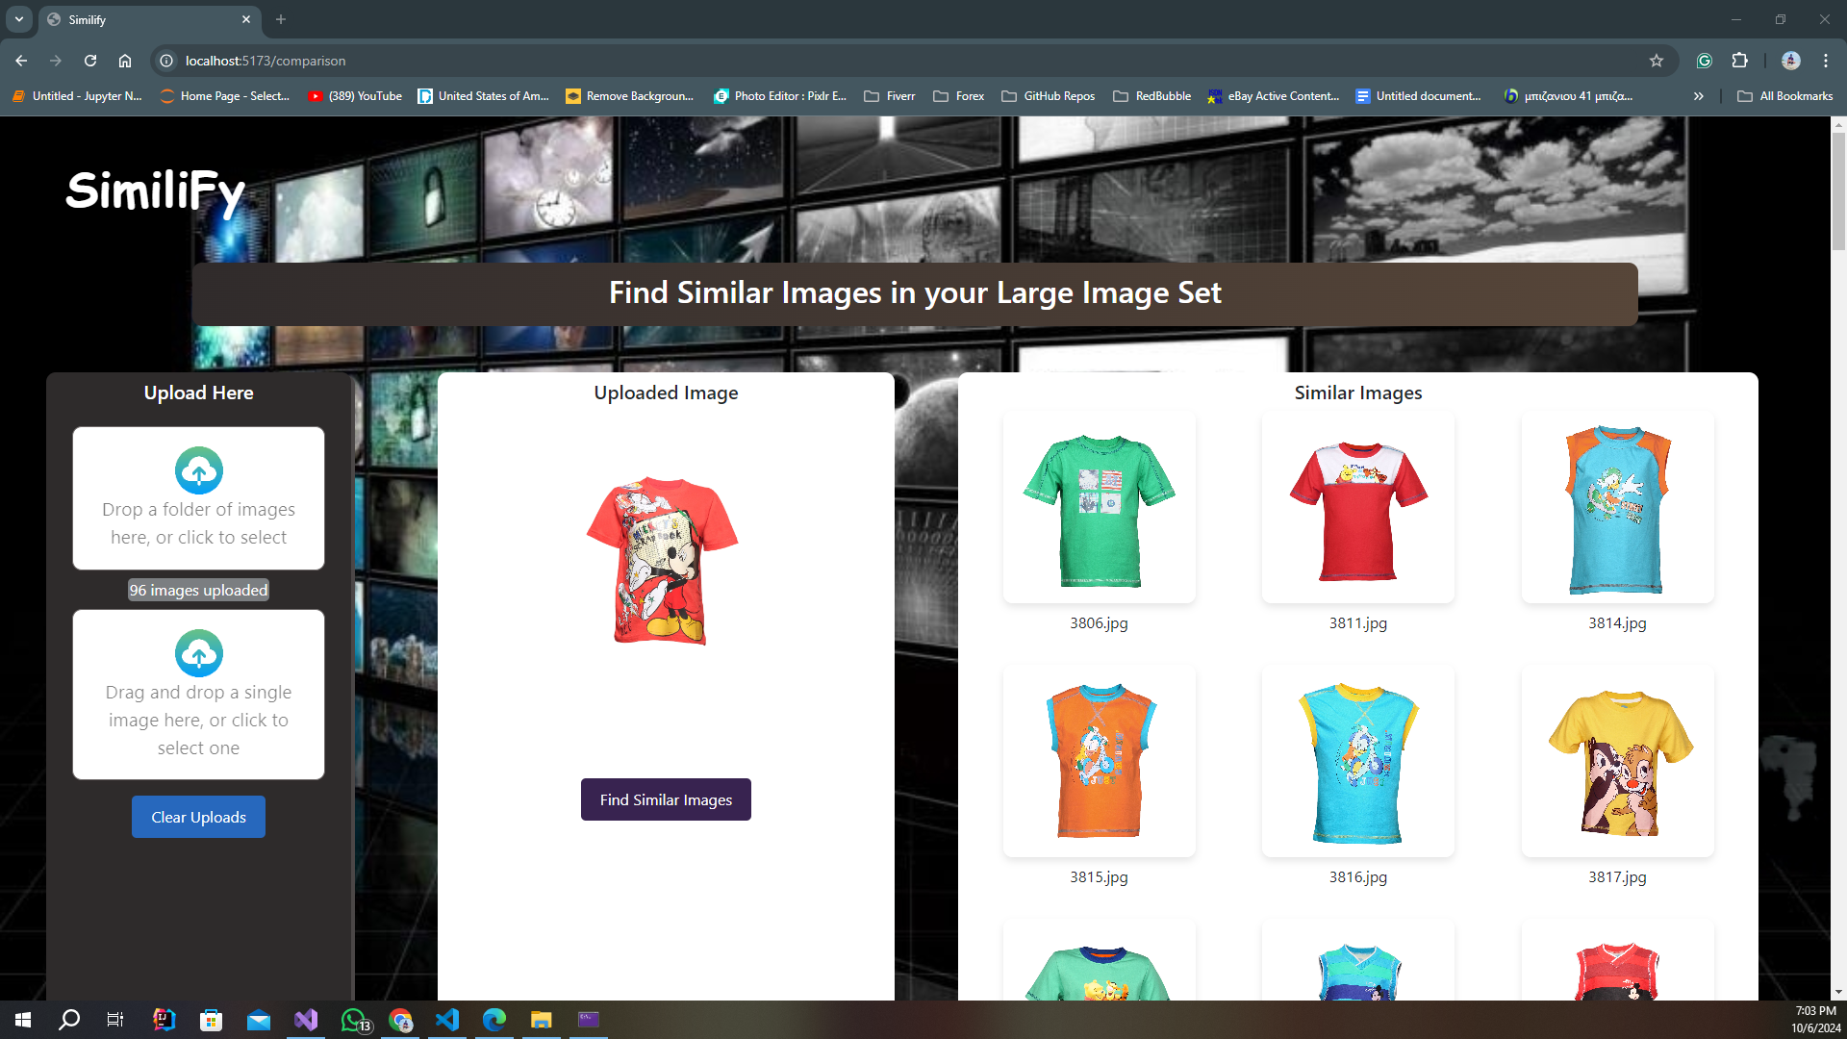Select the 3806.jpg green t-shirt thumbnail

[1099, 508]
